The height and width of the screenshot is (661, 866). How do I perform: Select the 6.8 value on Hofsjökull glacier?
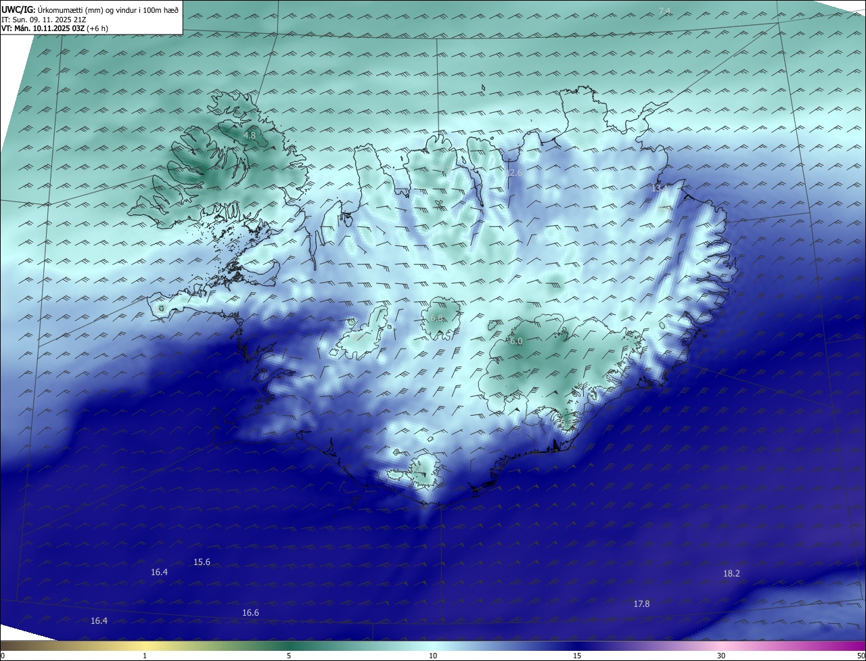pyautogui.click(x=436, y=318)
